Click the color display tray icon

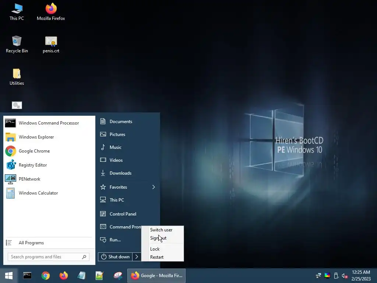click(327, 276)
